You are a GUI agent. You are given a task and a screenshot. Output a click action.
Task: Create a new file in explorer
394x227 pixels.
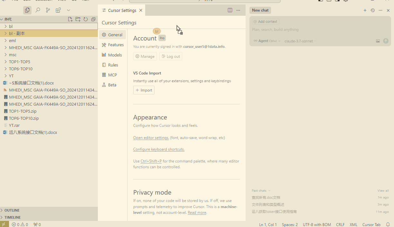(x=70, y=19)
